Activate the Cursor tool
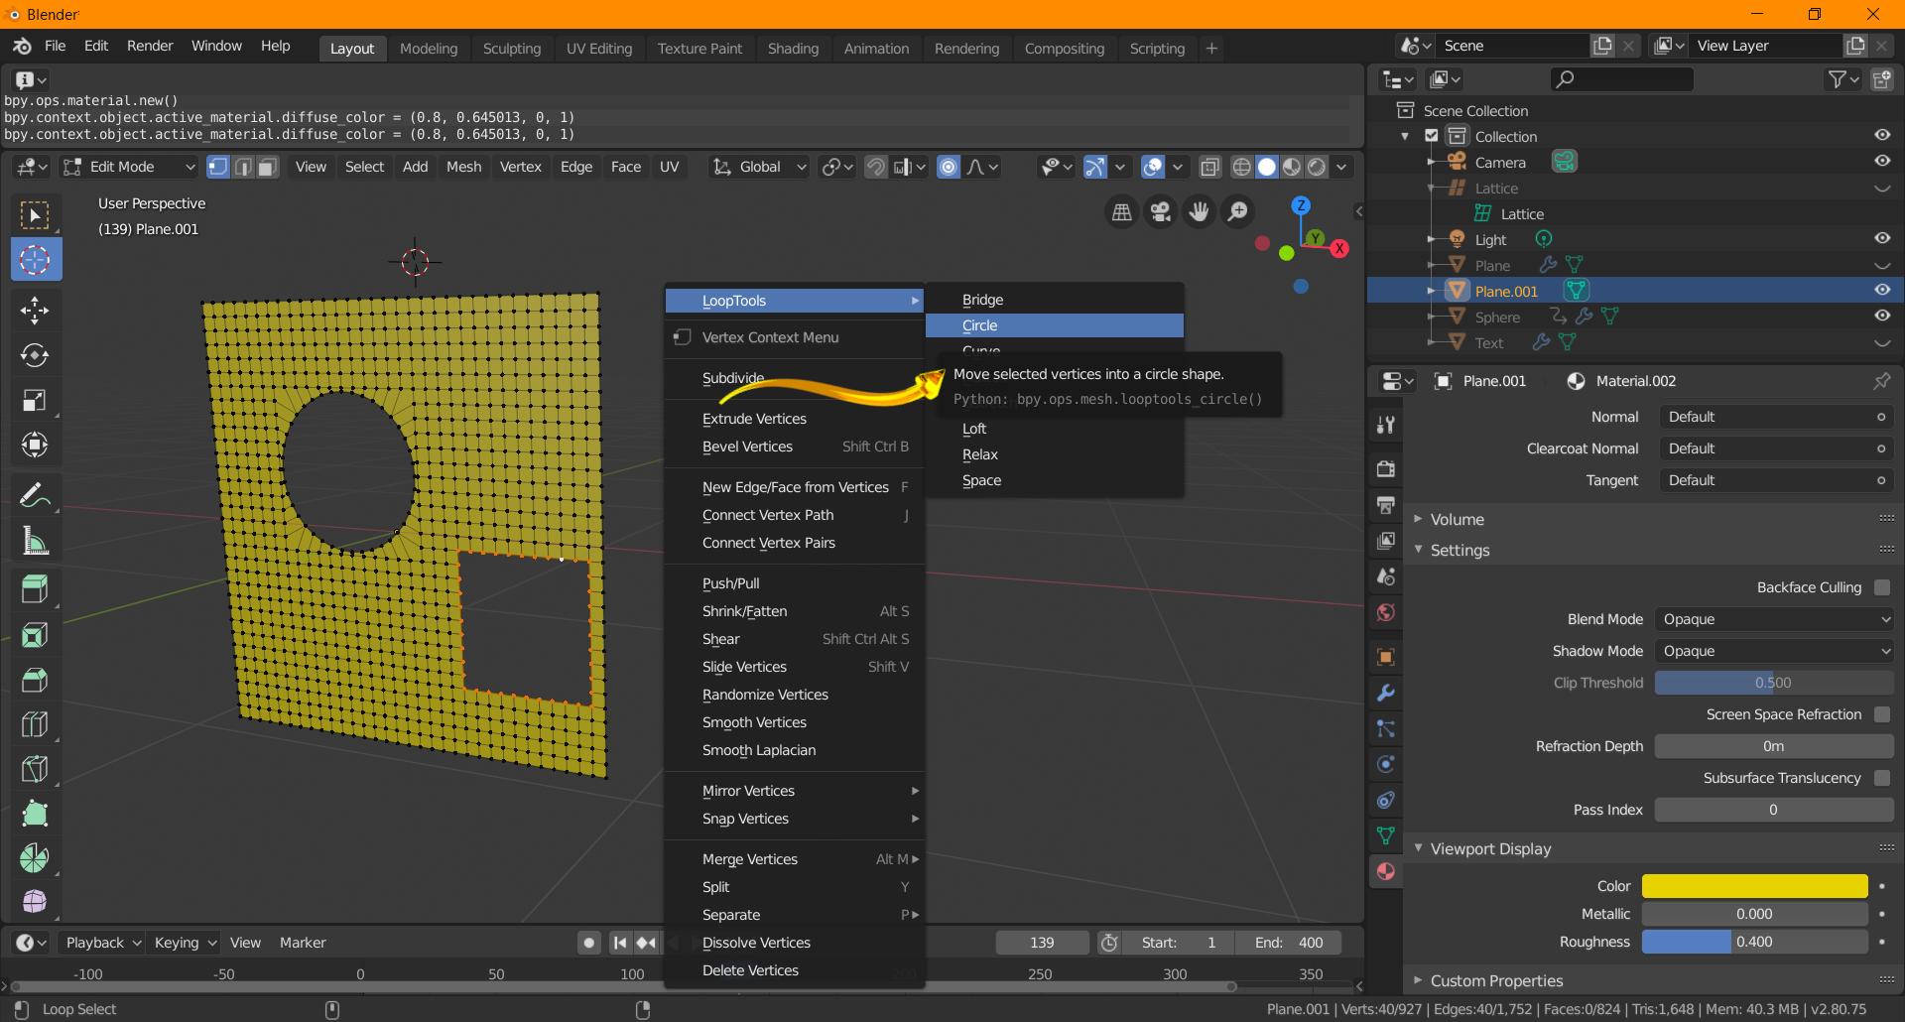1905x1022 pixels. point(35,260)
